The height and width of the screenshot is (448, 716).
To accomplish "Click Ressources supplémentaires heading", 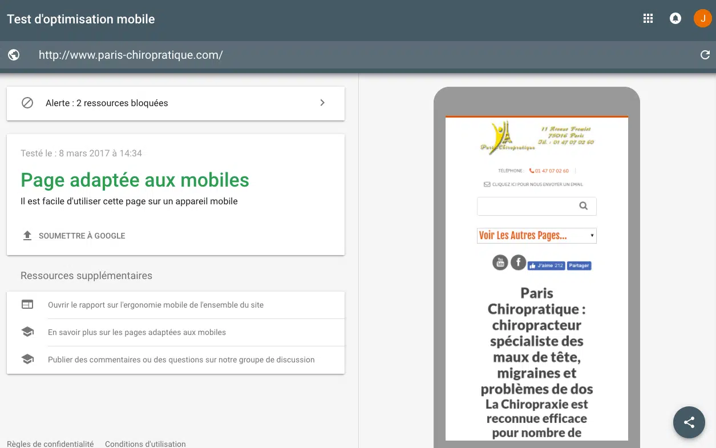I will [86, 276].
